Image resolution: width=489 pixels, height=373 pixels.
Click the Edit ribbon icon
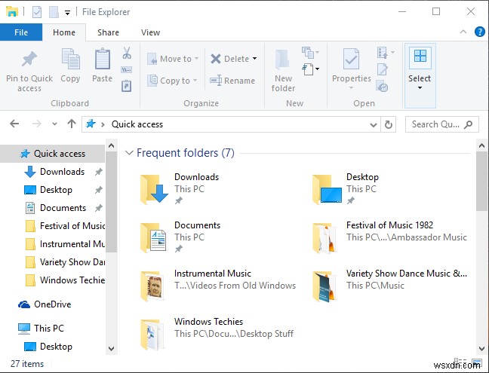(x=383, y=69)
